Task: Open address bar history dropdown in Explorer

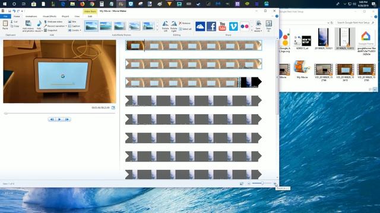Action: point(328,22)
